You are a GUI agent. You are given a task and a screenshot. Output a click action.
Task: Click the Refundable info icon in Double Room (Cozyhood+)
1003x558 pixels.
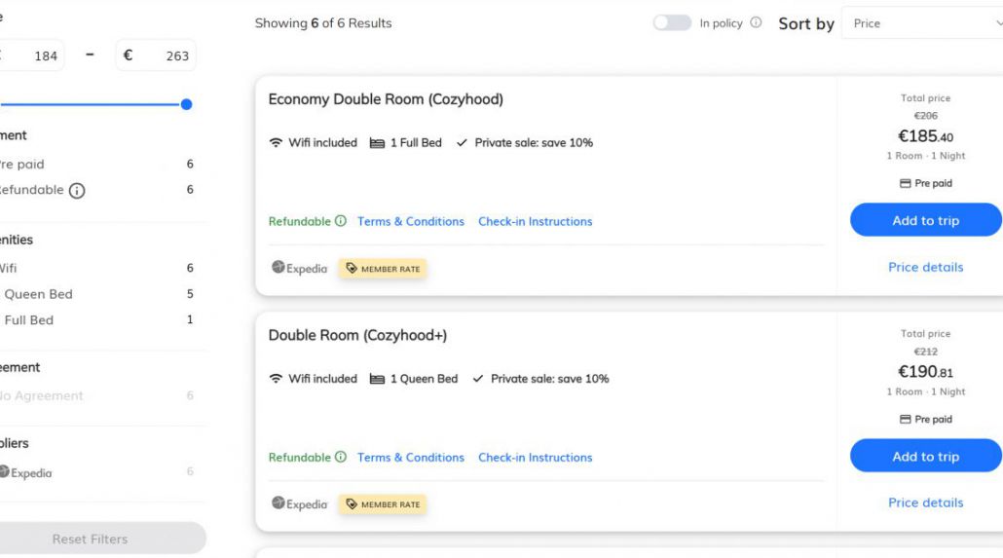click(341, 457)
